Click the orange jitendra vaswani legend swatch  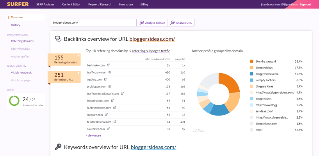pyautogui.click(x=251, y=61)
